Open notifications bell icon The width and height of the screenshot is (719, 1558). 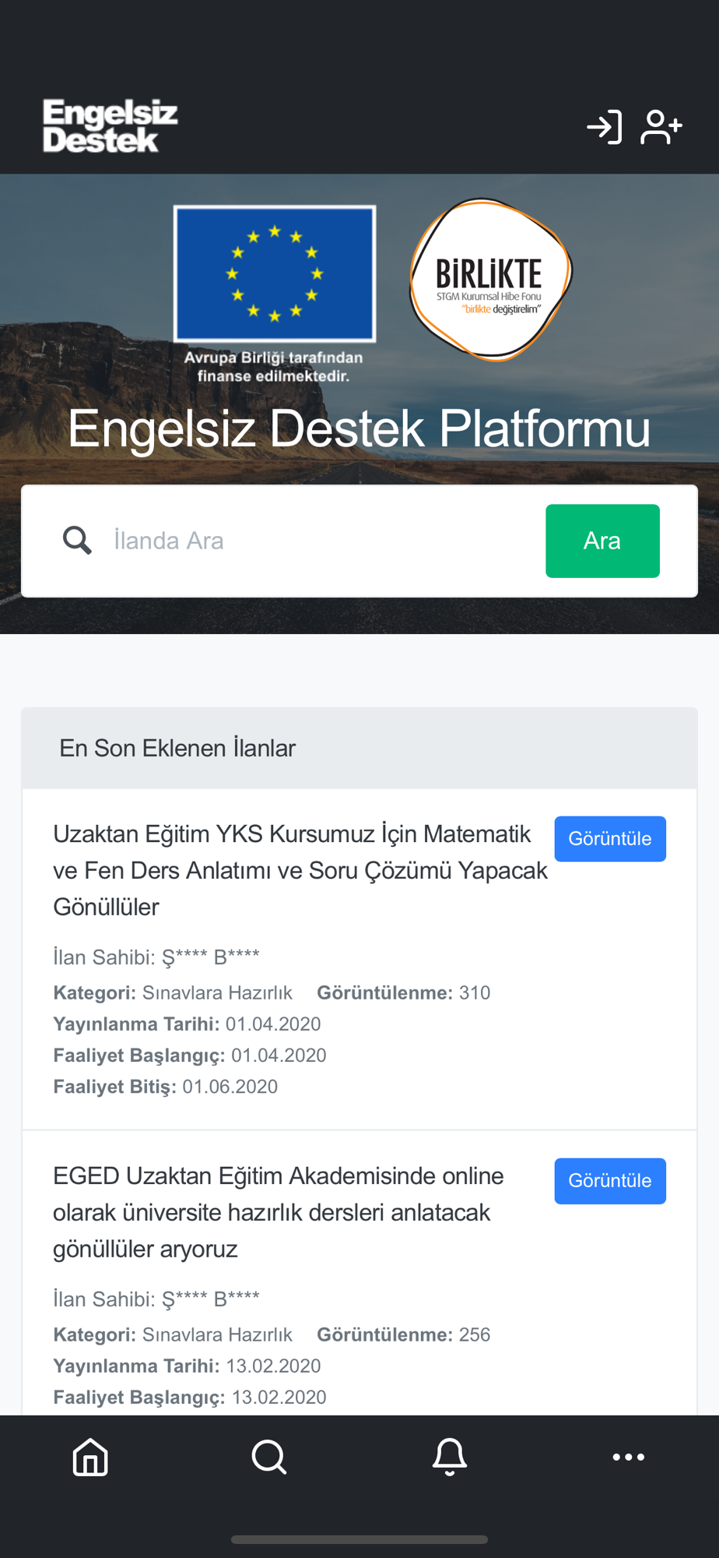[450, 1457]
